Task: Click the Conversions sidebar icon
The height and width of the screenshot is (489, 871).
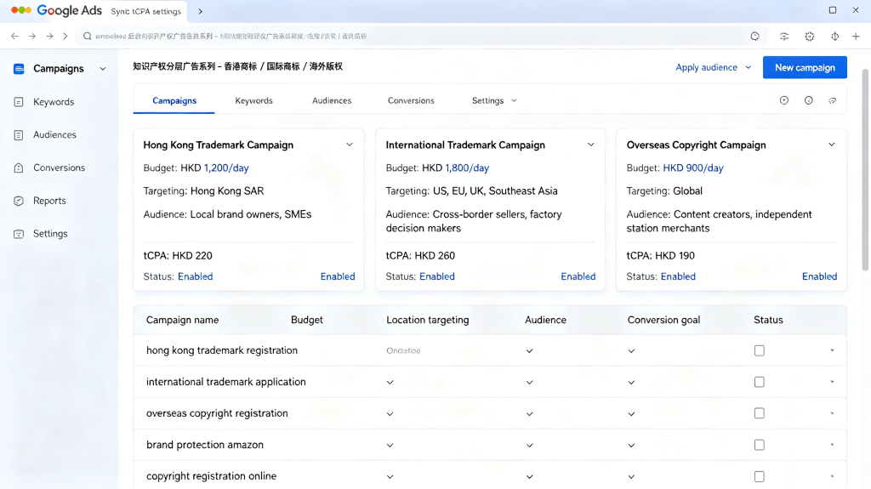Action: click(x=19, y=168)
